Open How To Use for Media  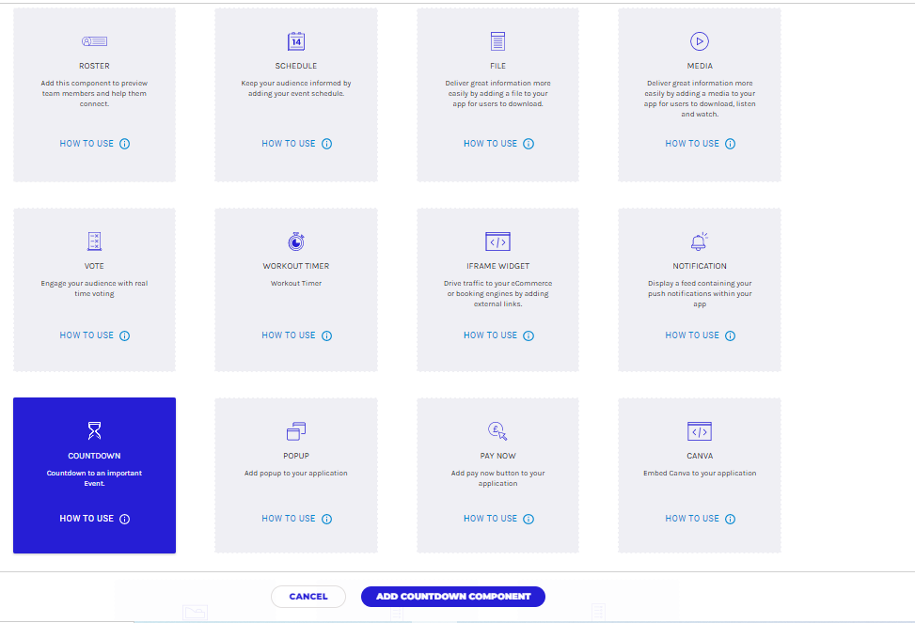[x=692, y=144]
